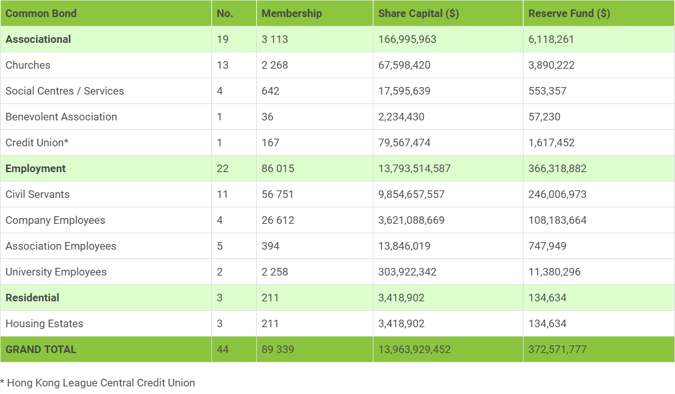
Task: Select Grand Total count 44
Action: [223, 349]
